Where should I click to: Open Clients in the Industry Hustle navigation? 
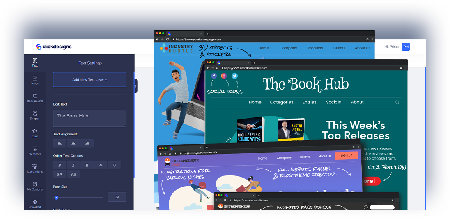(x=339, y=48)
